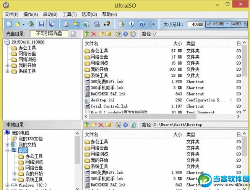Select Total Control.lnk in image file list
Image resolution: width=250 pixels, height=190 pixels.
pos(109,106)
